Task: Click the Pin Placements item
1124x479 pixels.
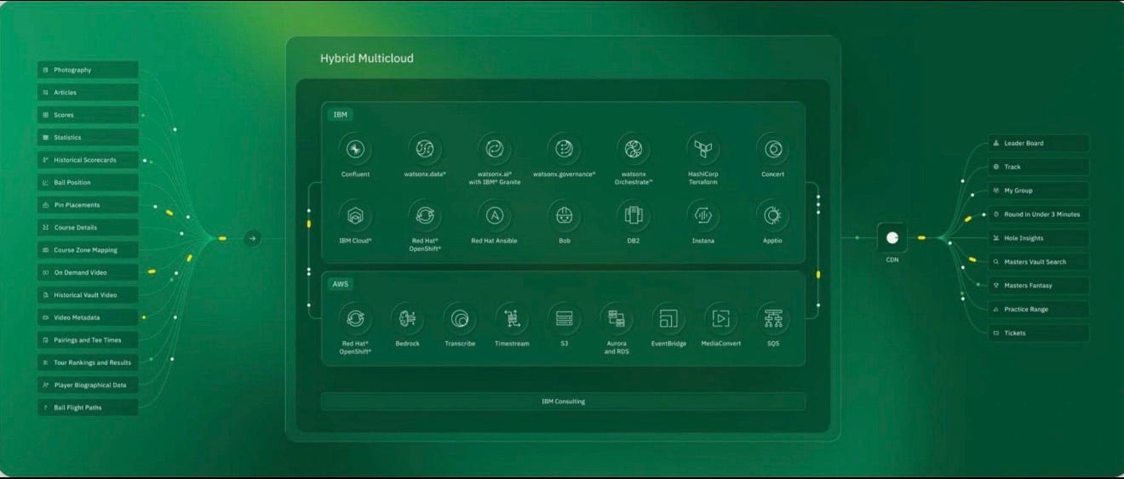Action: click(x=88, y=205)
